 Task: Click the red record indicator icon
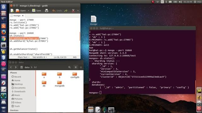(153, 2)
